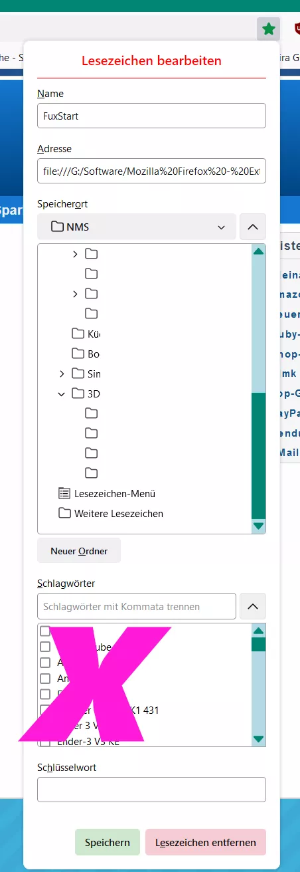Click the Sin folder icon in tree
This screenshot has height=872, width=300.
tap(78, 374)
